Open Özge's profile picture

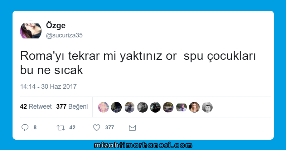pos(31,30)
